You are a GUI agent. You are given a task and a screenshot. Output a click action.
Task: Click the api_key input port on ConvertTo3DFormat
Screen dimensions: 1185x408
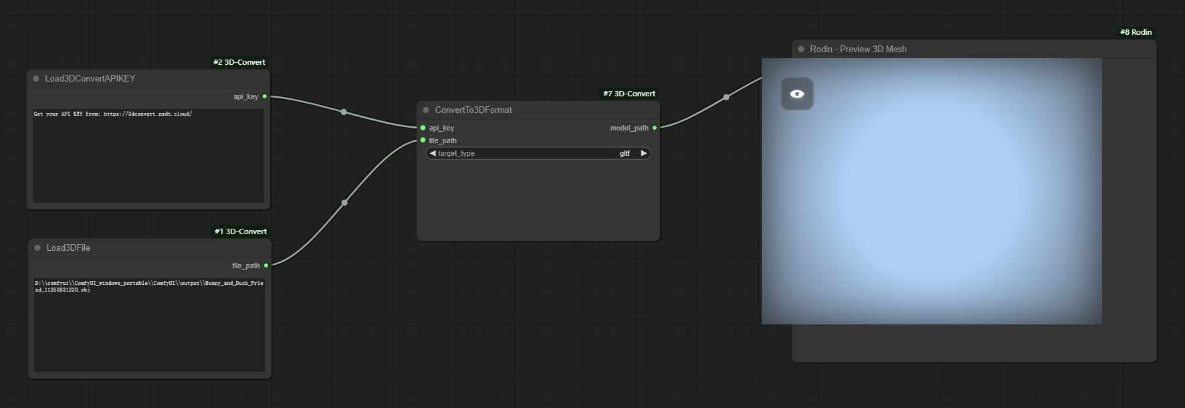423,128
